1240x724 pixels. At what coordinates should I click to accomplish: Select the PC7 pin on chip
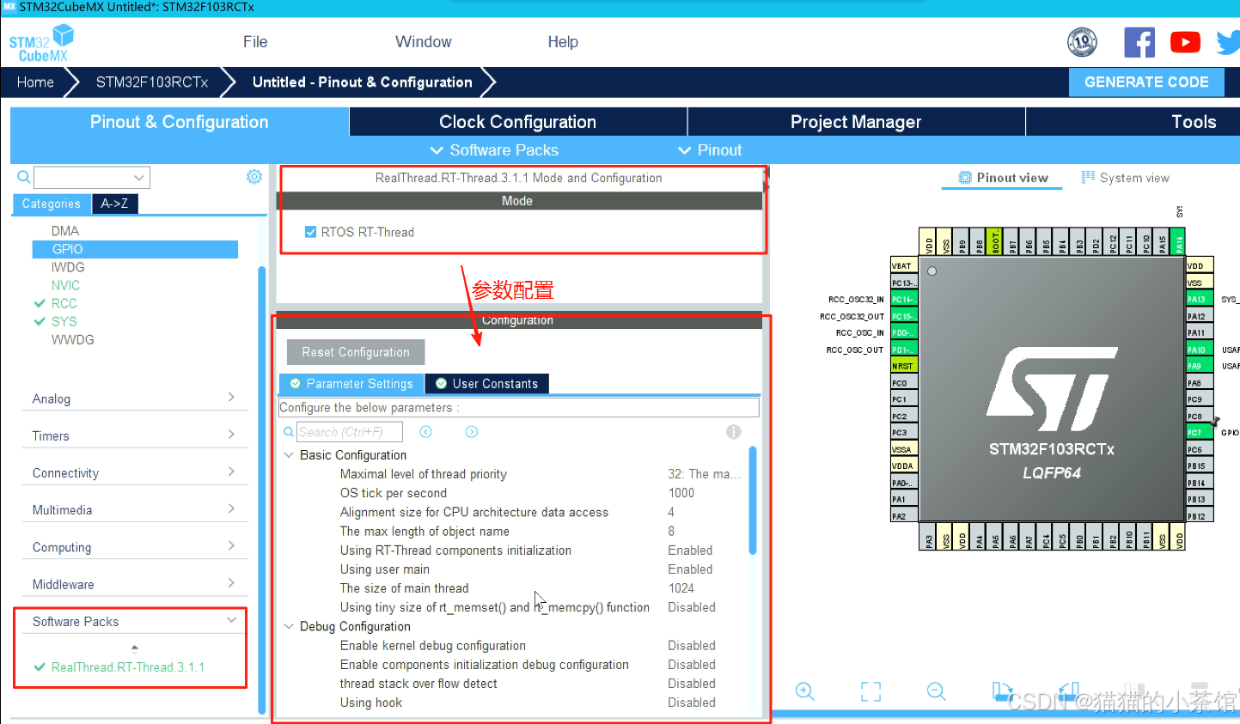coord(1200,433)
